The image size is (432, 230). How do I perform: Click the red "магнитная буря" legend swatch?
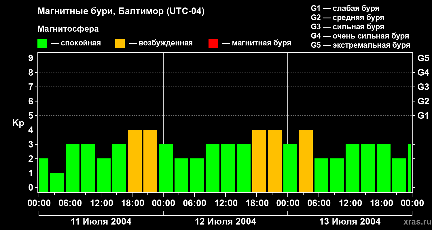pos(213,43)
